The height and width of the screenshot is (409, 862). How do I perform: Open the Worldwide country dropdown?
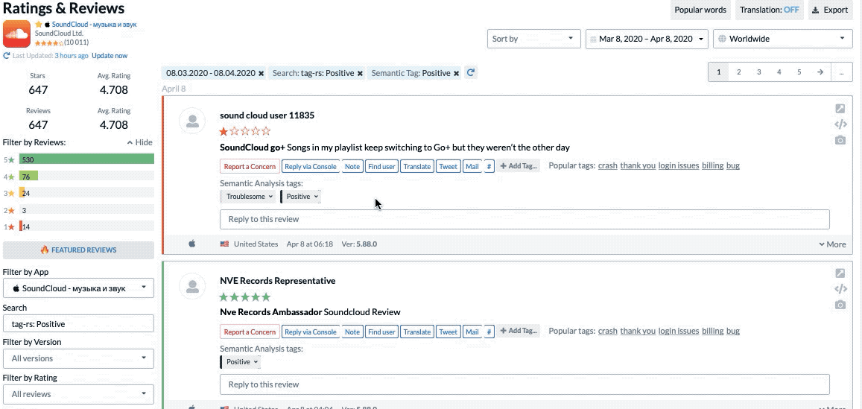pos(783,39)
